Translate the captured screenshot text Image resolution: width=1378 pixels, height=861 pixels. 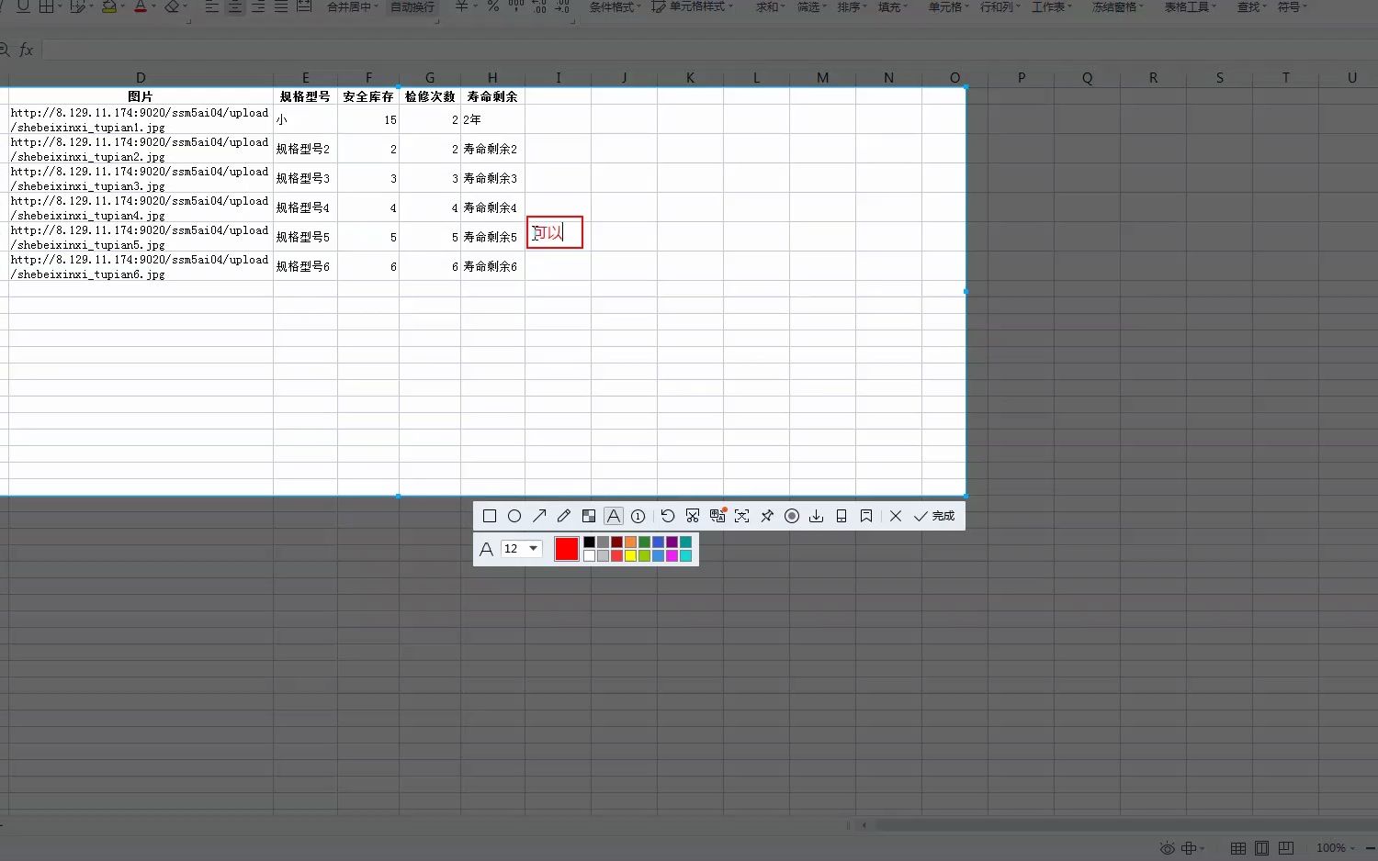pos(717,516)
